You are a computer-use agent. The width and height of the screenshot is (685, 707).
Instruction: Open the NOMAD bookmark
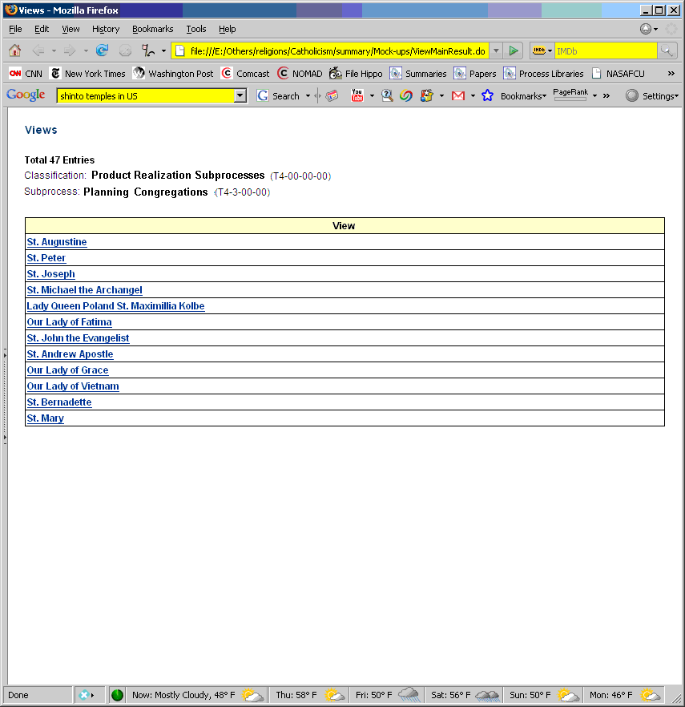300,74
